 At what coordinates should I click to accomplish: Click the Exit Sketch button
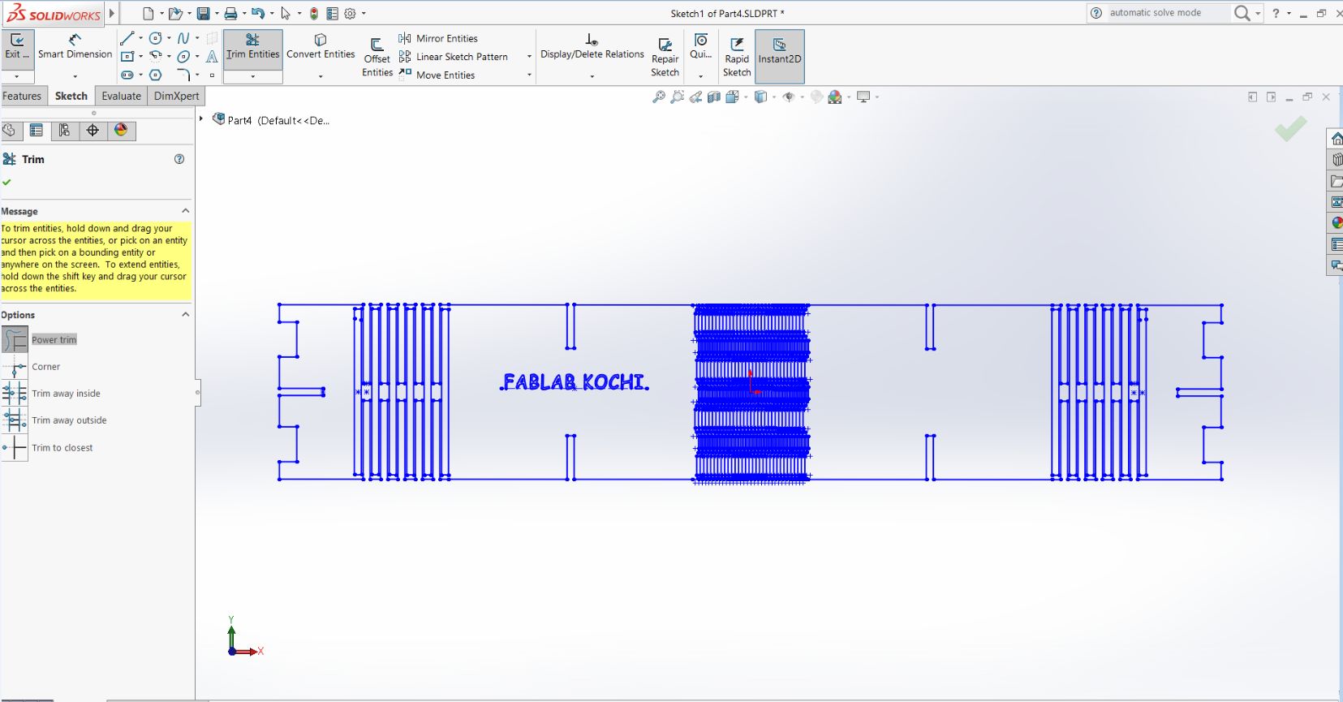[x=17, y=49]
